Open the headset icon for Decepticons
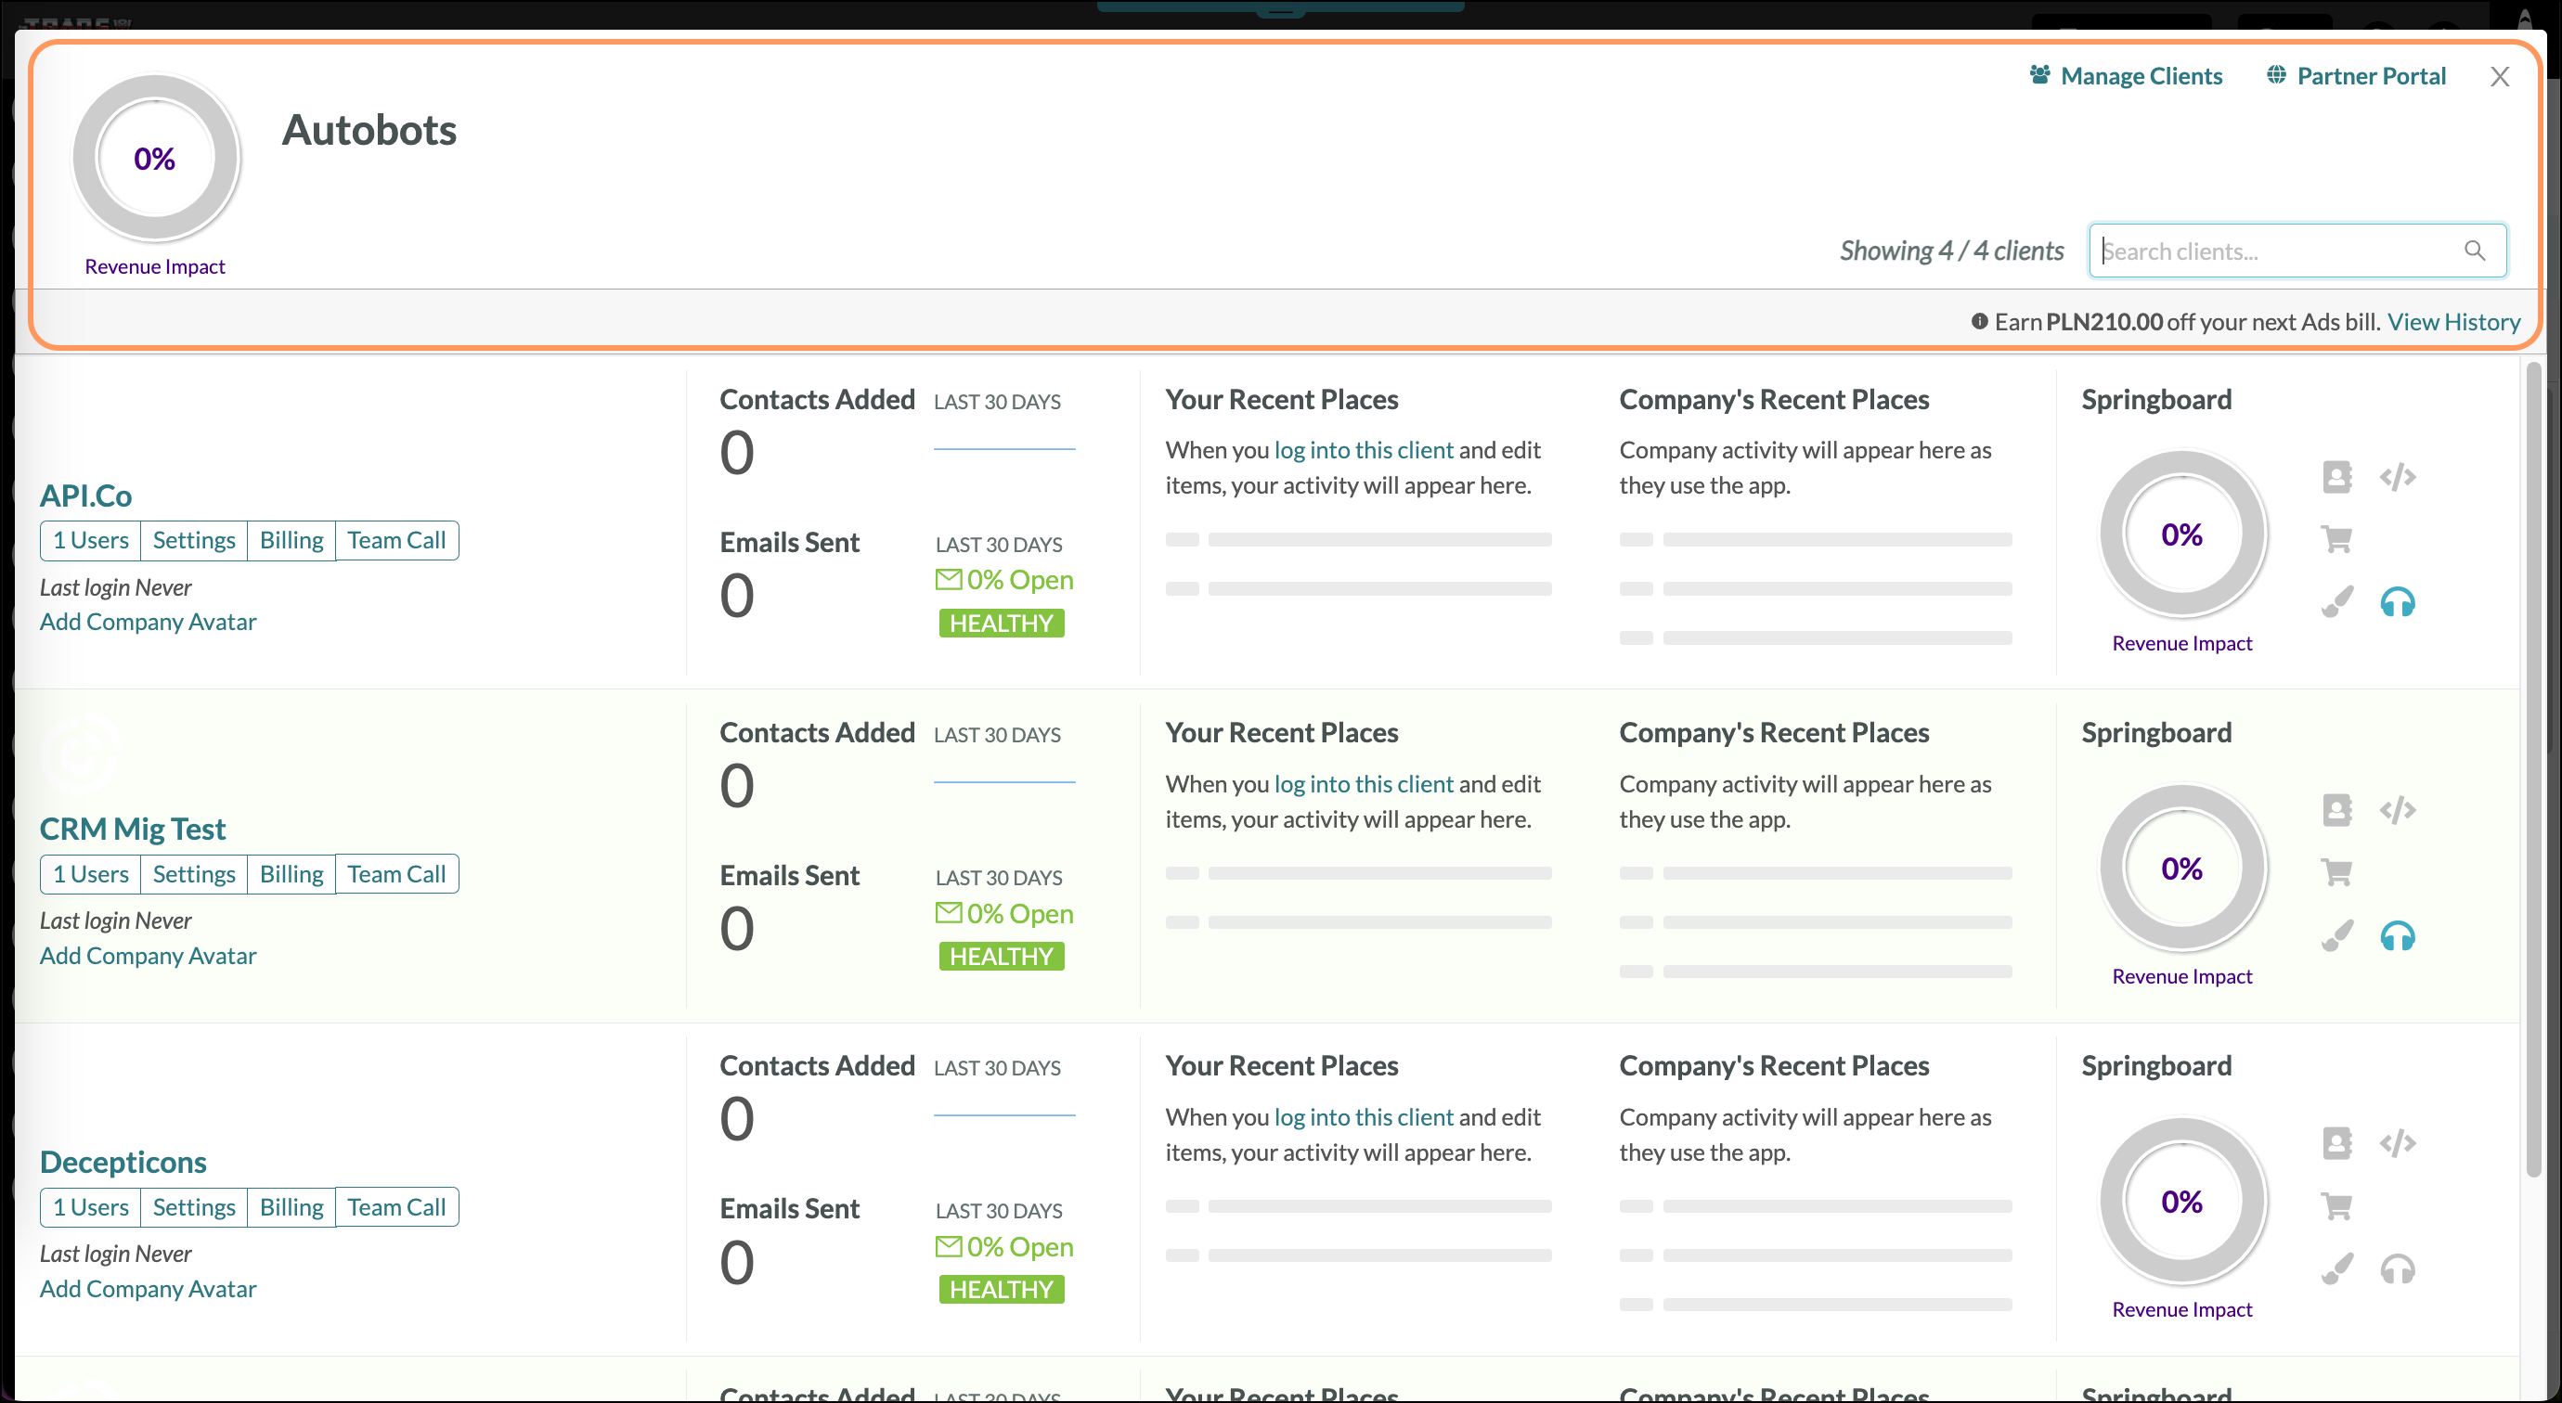 tap(2397, 1268)
